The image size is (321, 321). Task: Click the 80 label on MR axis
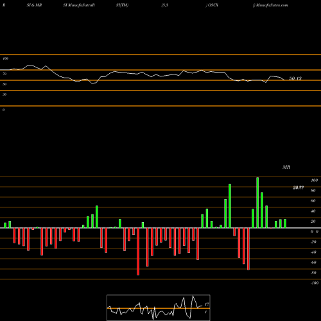[x=313, y=191]
